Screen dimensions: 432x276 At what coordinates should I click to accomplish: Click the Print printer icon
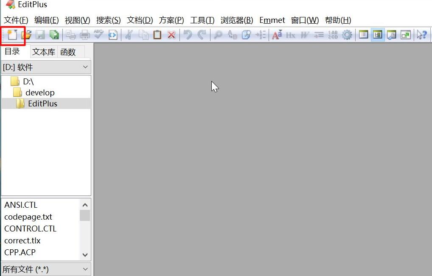click(84, 35)
